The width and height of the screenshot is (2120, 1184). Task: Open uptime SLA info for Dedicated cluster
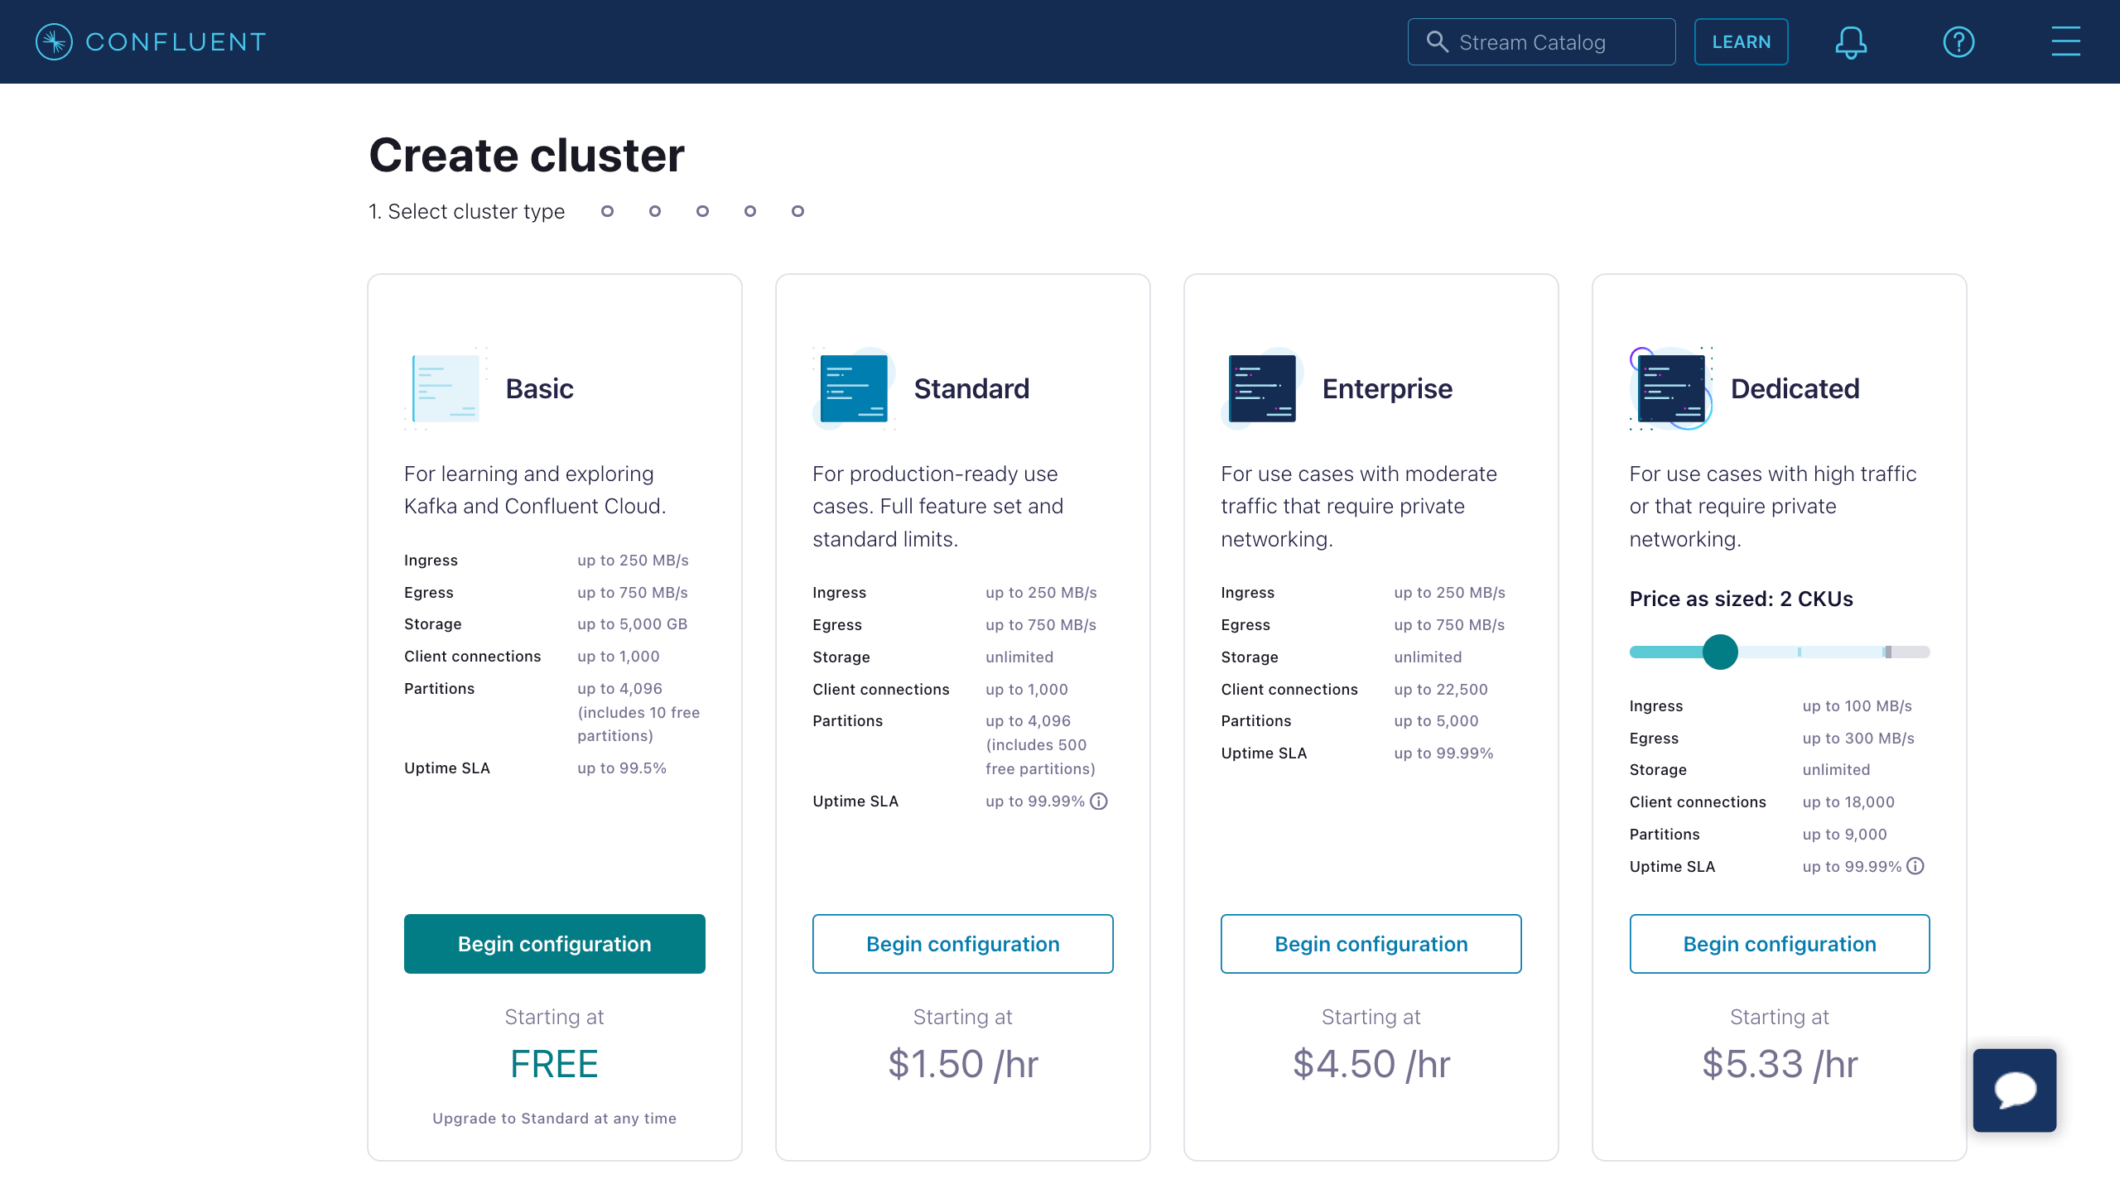(x=1915, y=866)
